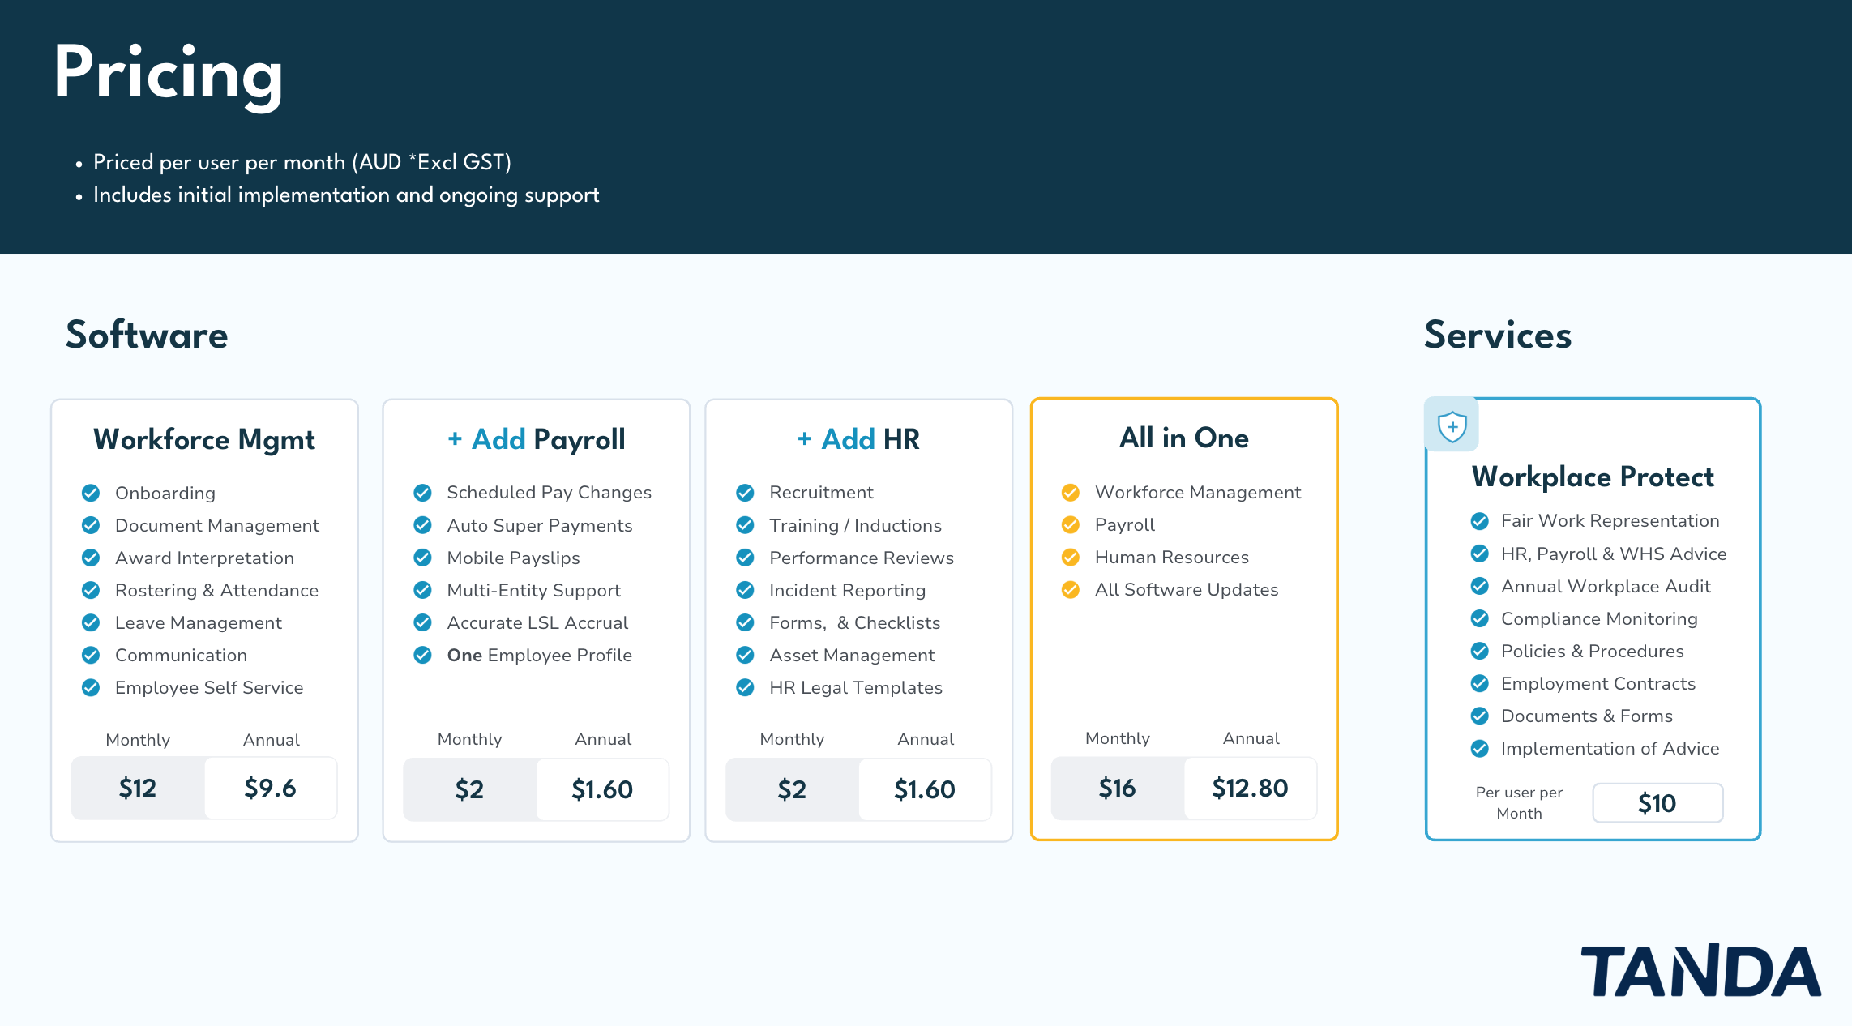Click the + Add HR card title
Viewport: 1852px width, 1026px height.
[858, 438]
